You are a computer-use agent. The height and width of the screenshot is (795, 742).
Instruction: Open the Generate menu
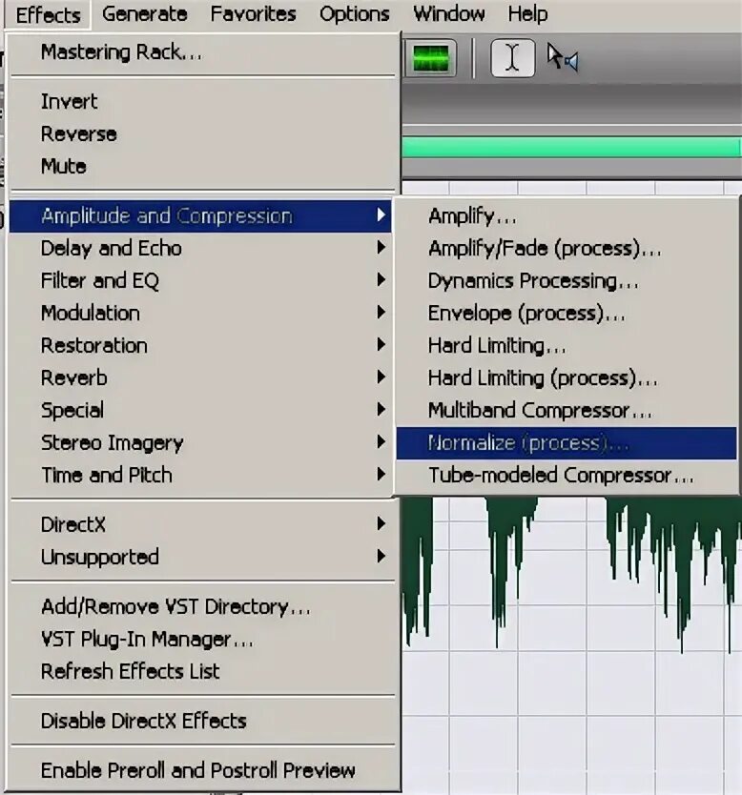point(145,14)
